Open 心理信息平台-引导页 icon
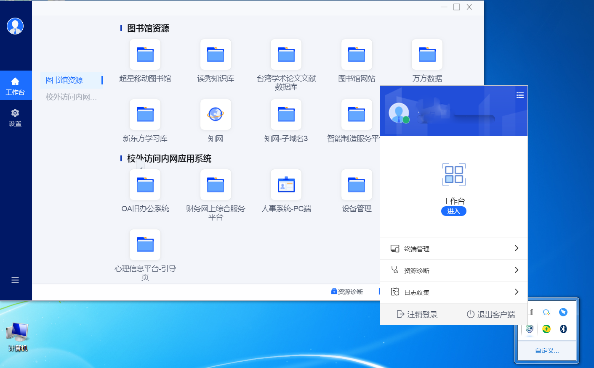 pos(145,244)
